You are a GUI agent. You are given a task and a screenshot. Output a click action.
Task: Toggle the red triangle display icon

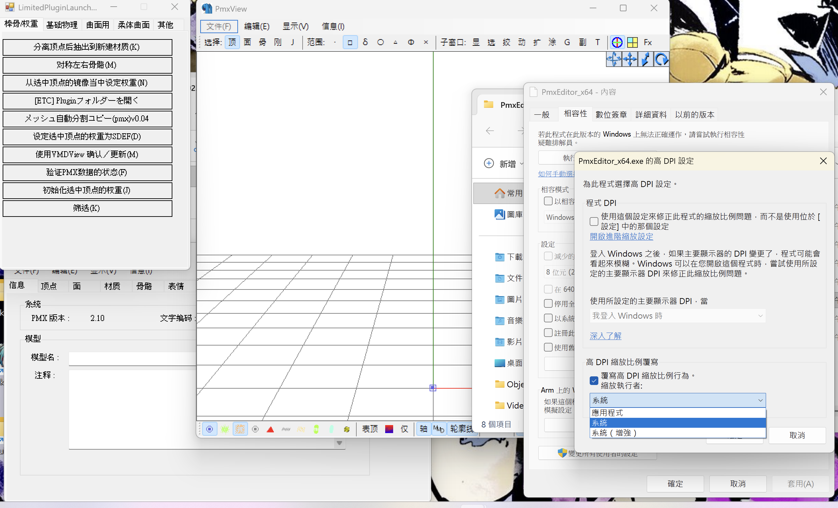pos(270,429)
